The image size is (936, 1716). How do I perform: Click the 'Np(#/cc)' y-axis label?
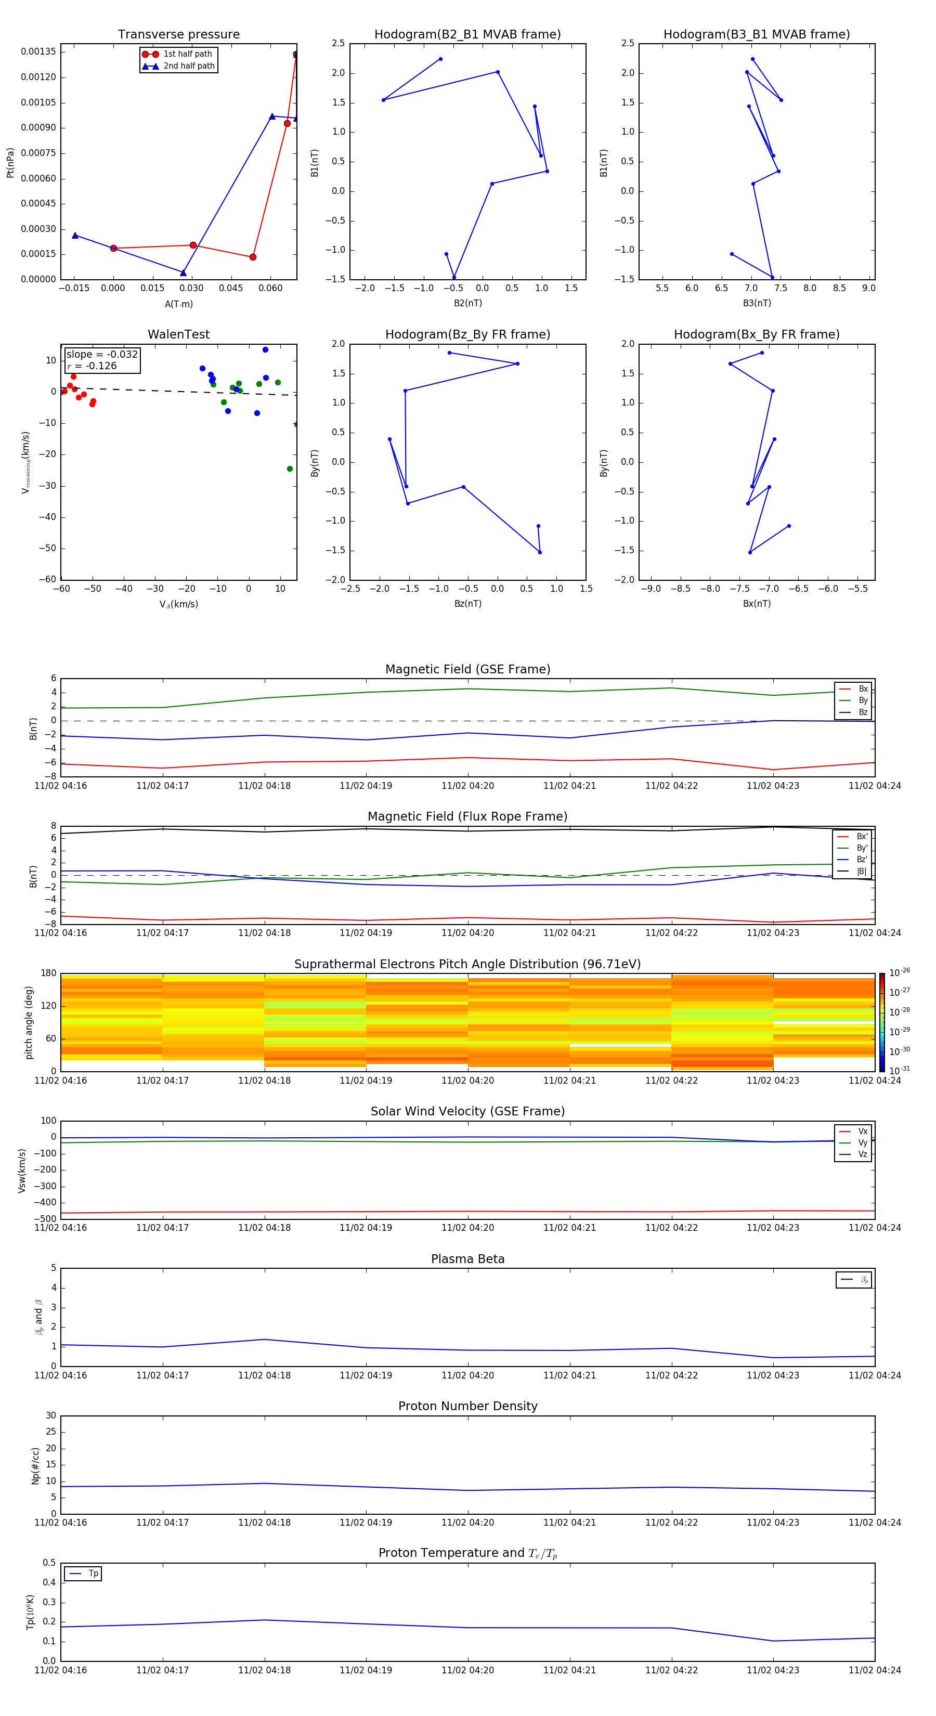[35, 1465]
